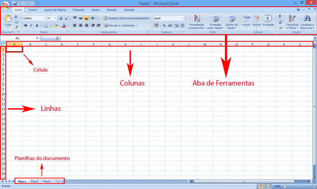This screenshot has width=317, height=189.
Task: Apply fill color paint bucket
Action: coord(56,26)
